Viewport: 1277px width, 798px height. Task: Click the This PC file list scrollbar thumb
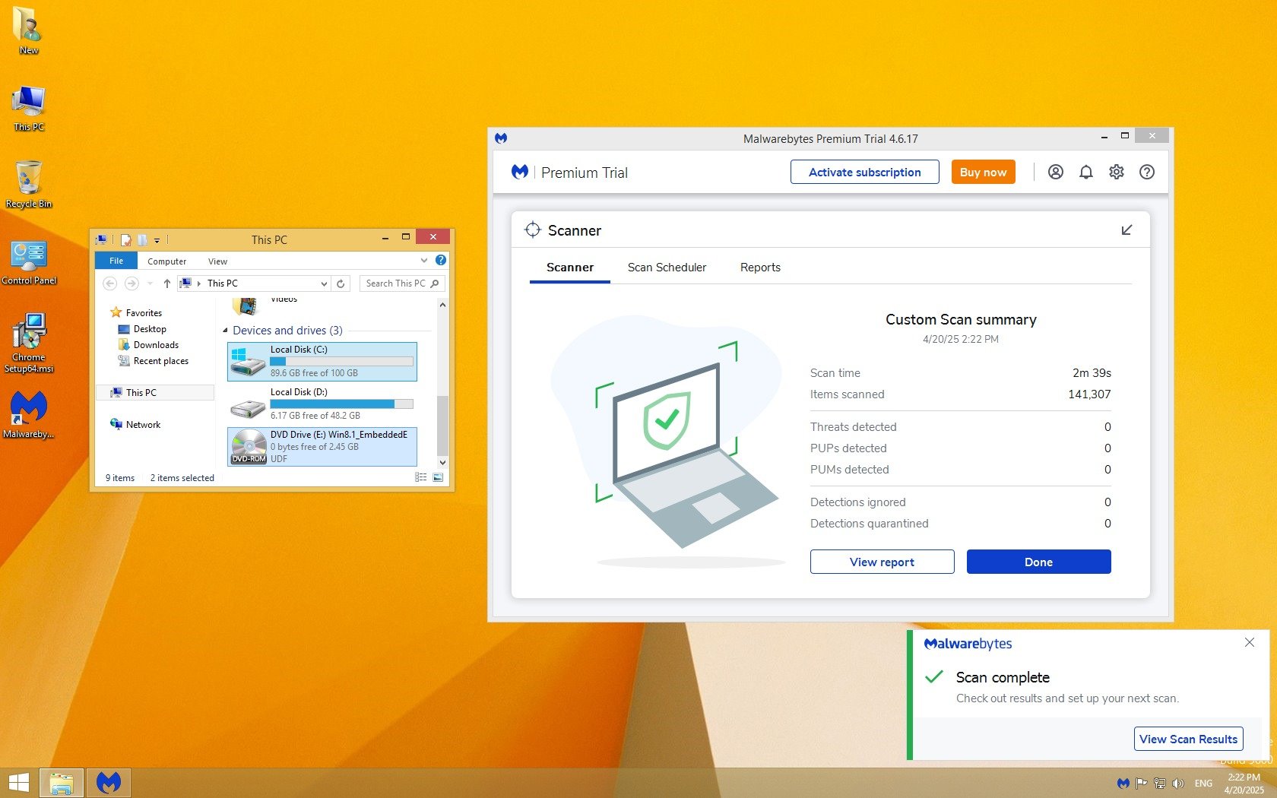442,426
